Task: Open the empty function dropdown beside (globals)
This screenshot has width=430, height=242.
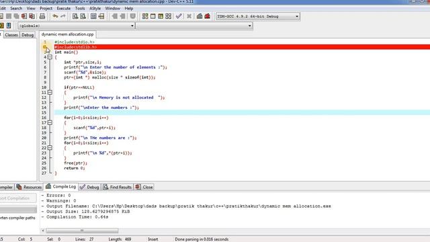Action: click(194, 26)
